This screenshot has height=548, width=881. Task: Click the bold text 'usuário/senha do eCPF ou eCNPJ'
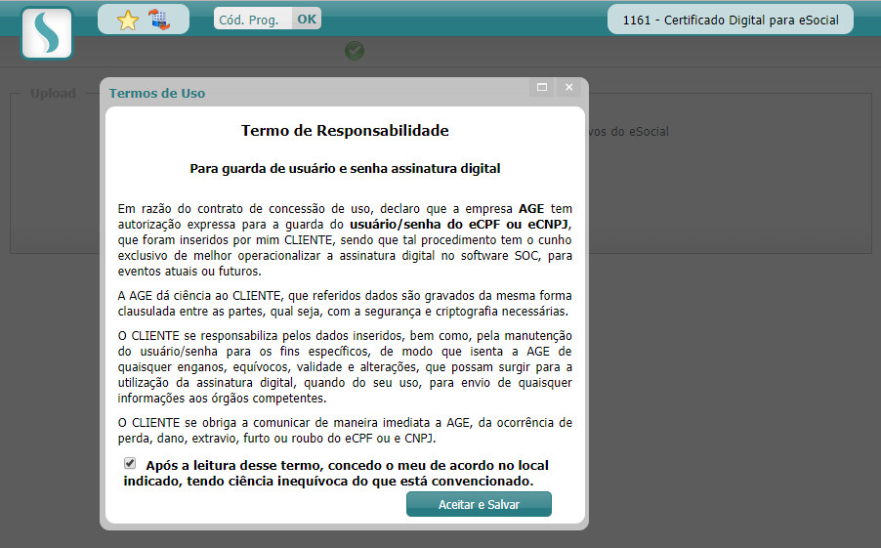[460, 225]
